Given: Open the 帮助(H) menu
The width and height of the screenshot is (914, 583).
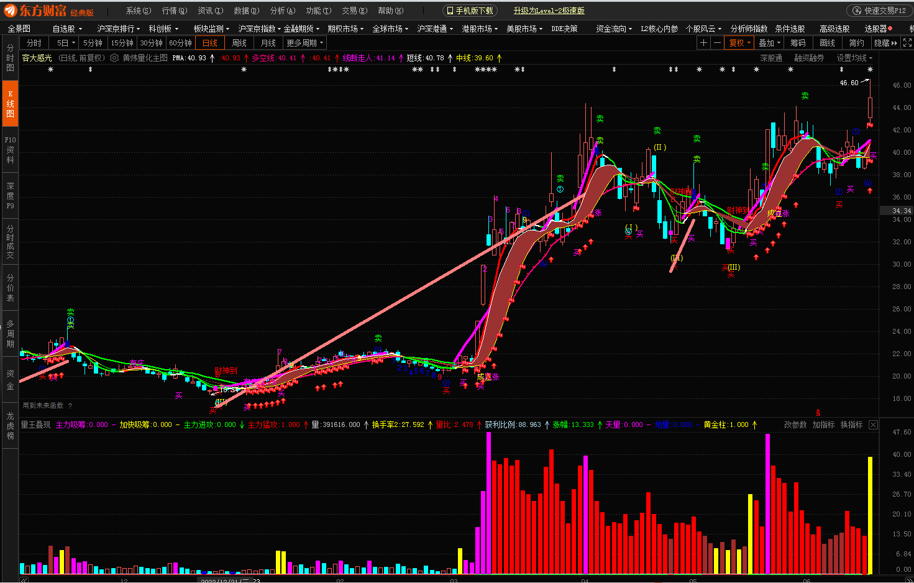Looking at the screenshot, I should click(390, 11).
